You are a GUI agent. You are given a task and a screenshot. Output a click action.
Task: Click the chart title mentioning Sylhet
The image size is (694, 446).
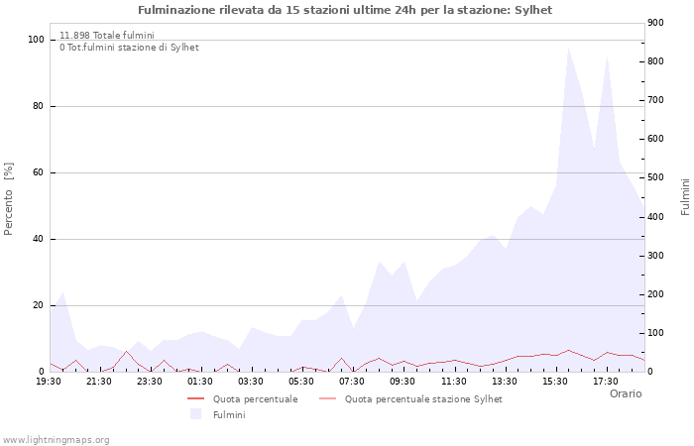(345, 10)
